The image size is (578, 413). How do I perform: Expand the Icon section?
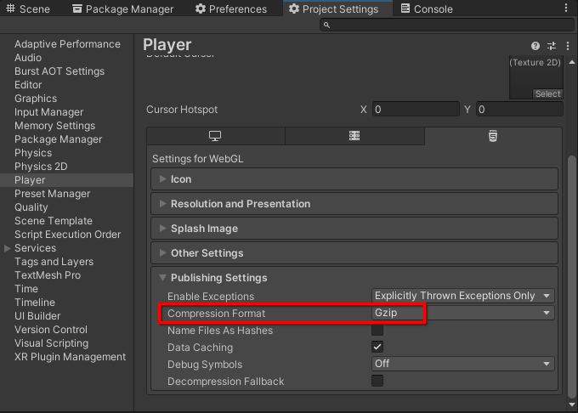tap(354, 179)
